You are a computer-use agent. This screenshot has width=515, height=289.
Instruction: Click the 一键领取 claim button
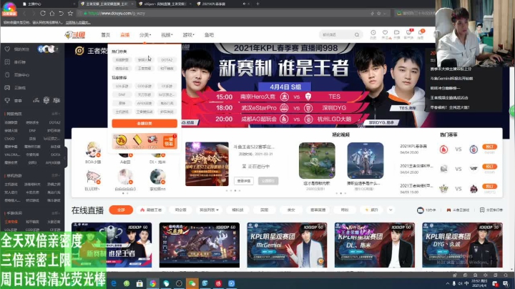tap(169, 142)
